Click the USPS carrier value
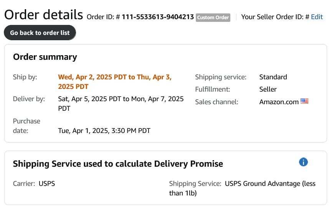 [47, 184]
